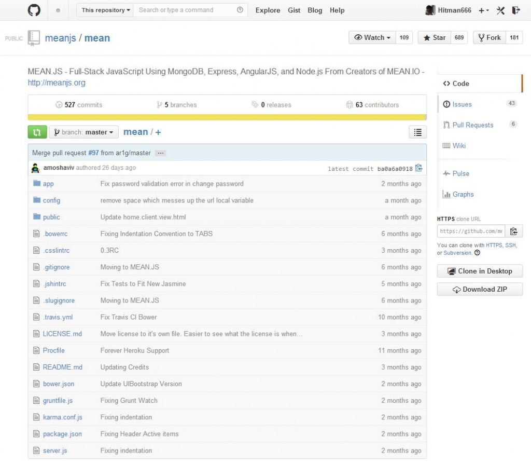Expand the This repository search scope

coord(105,10)
